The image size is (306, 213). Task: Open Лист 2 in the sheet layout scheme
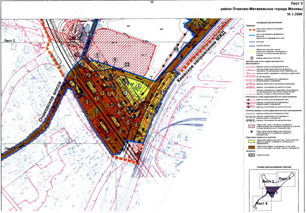pyautogui.click(x=268, y=182)
